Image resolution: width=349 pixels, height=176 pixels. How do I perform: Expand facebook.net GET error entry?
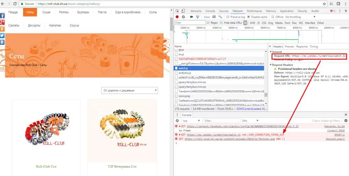click(180, 126)
